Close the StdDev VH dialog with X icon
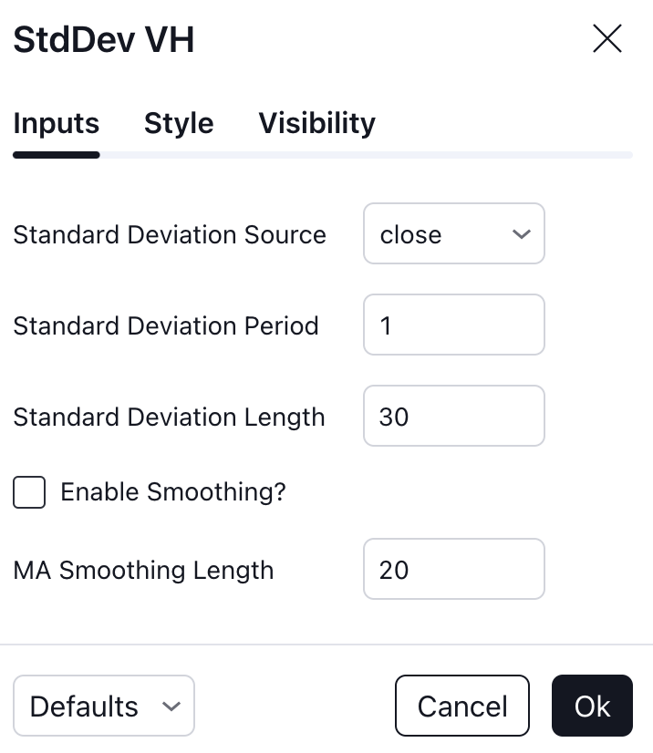653x753 pixels. click(x=607, y=38)
